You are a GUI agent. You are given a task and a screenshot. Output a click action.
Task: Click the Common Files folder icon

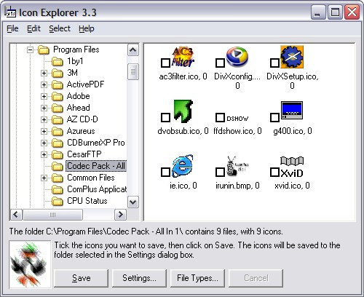[58, 178]
